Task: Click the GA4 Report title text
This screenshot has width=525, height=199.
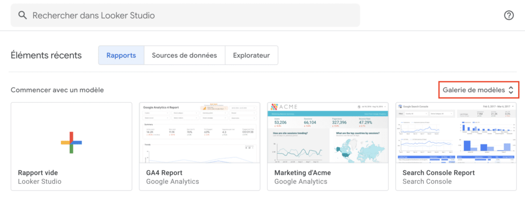Action: click(165, 173)
